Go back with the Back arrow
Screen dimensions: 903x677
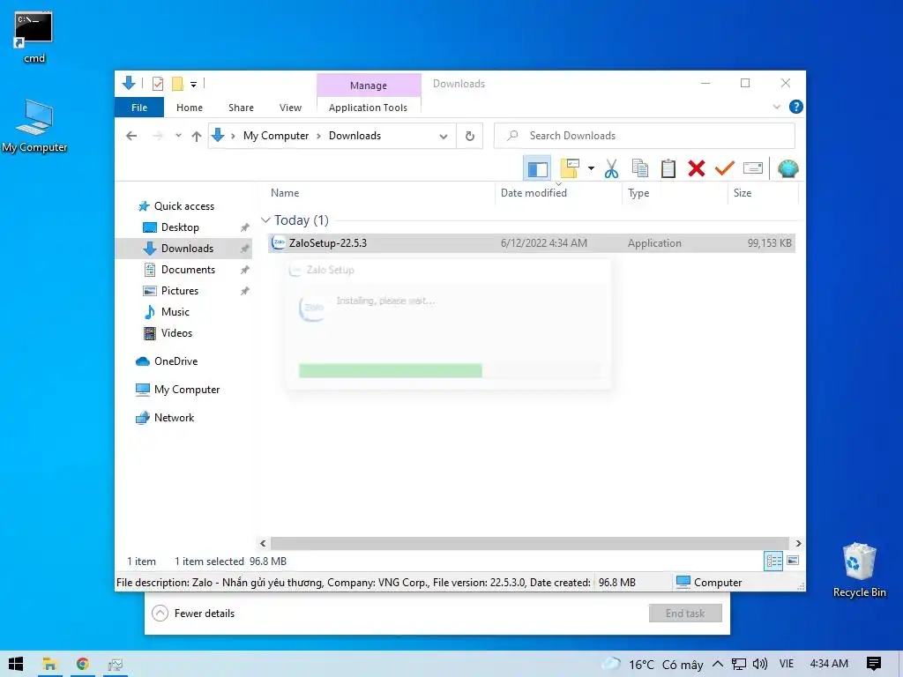(x=131, y=136)
